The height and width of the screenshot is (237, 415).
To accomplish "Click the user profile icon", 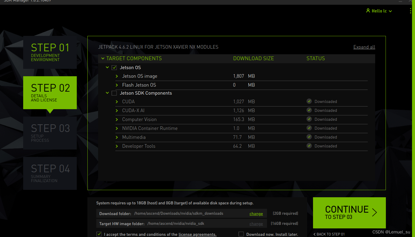I will tap(368, 11).
